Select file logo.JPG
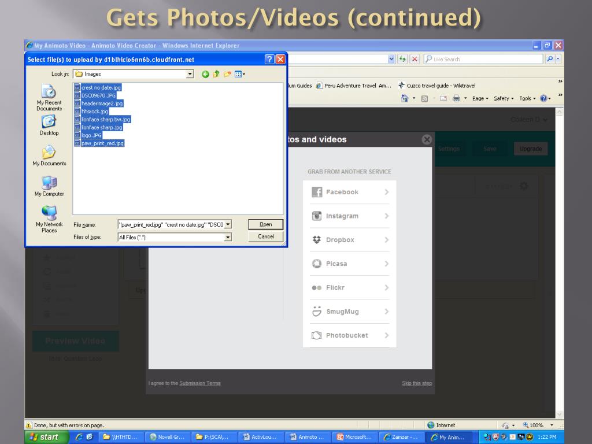The height and width of the screenshot is (444, 592). pos(88,135)
